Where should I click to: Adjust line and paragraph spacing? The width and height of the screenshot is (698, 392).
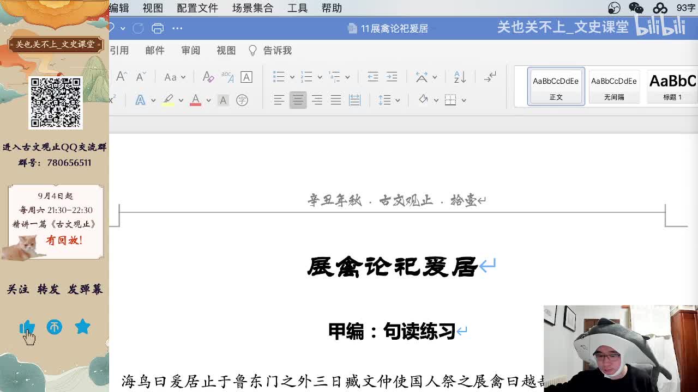click(x=384, y=100)
